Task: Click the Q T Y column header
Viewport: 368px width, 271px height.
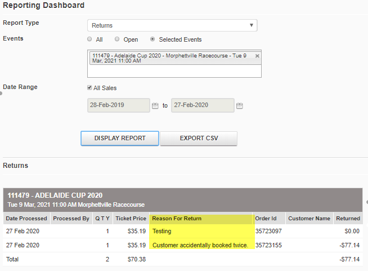Action: [x=102, y=219]
